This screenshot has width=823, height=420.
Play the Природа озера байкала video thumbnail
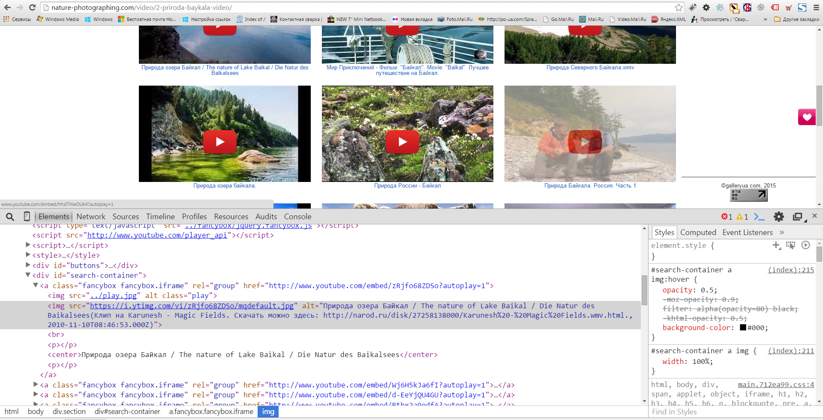(225, 134)
